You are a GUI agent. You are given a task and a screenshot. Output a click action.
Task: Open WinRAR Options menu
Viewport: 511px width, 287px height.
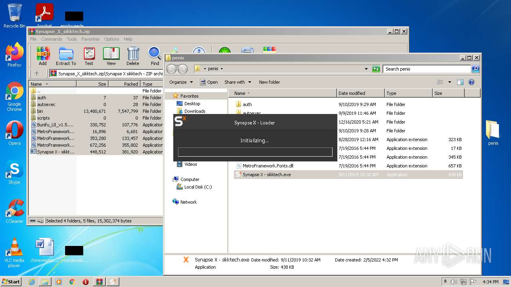[x=112, y=39]
